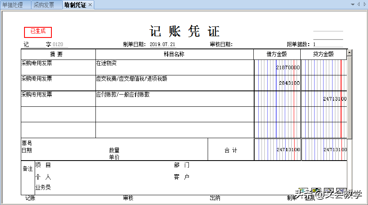
Task: Click the 部门 label in the 备注 area
Action: click(x=182, y=165)
